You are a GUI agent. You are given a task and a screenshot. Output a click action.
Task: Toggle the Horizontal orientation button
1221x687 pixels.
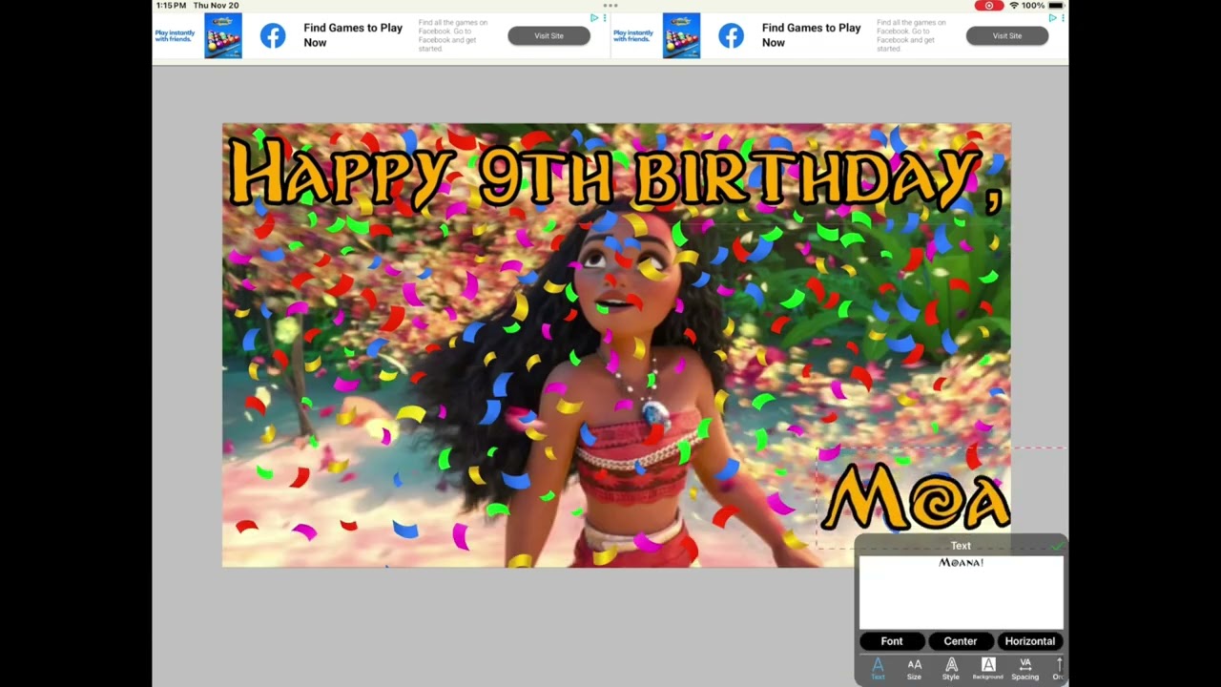point(1030,641)
